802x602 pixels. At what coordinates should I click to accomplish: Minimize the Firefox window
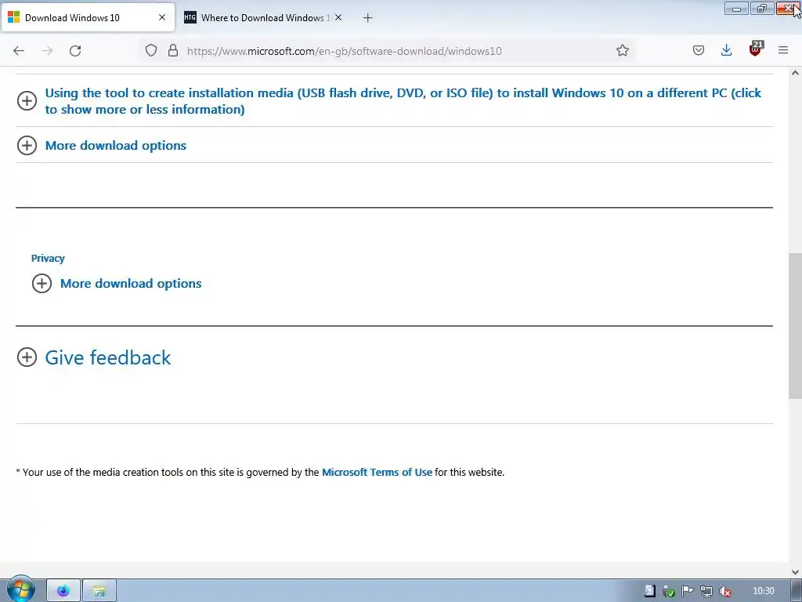coord(736,9)
